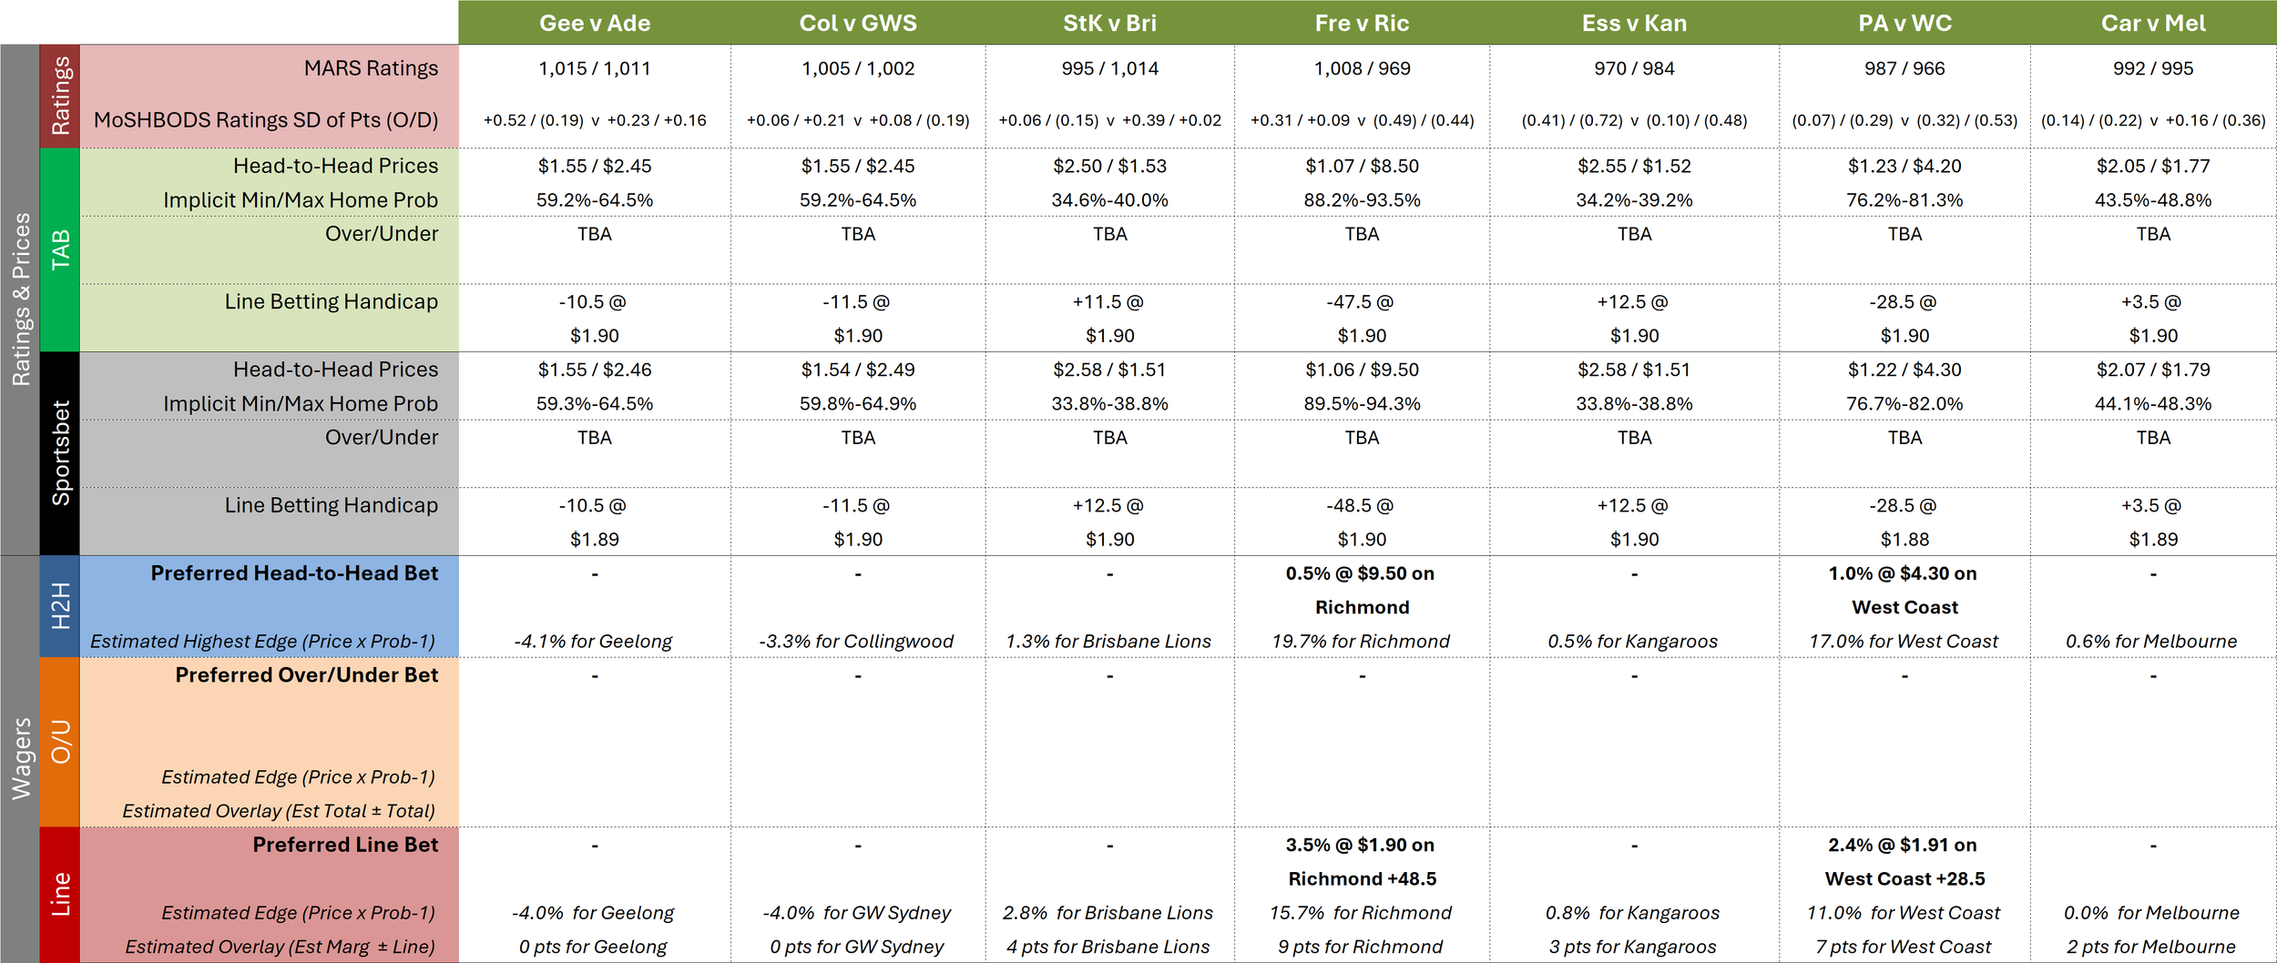This screenshot has width=2277, height=963.
Task: Click Sportsbet home prob '76.7%-82.0%'
Action: 1904,404
